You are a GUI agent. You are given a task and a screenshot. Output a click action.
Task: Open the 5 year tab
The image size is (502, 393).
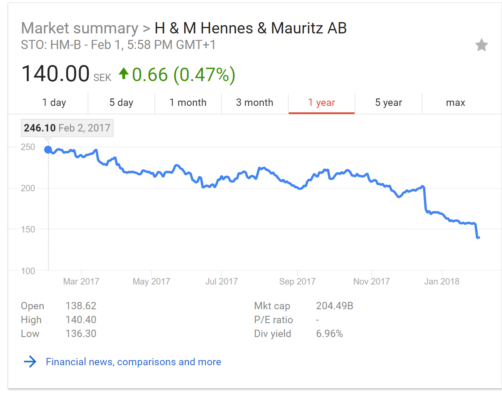(388, 102)
